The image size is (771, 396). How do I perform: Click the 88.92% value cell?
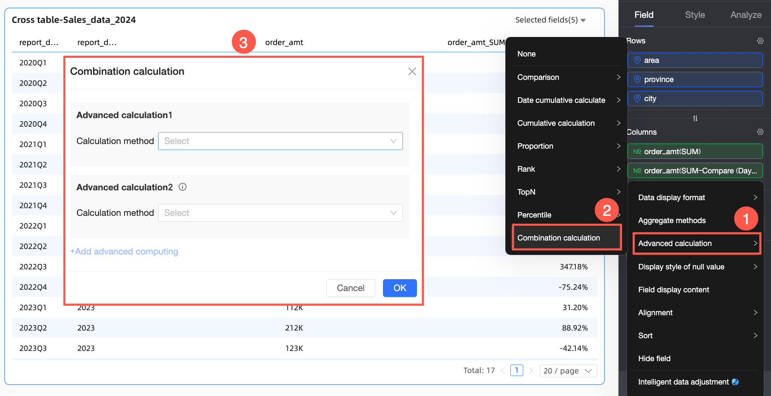[x=575, y=328]
